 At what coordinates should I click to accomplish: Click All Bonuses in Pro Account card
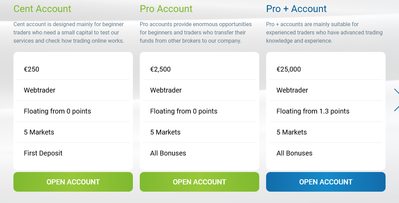pyautogui.click(x=200, y=153)
